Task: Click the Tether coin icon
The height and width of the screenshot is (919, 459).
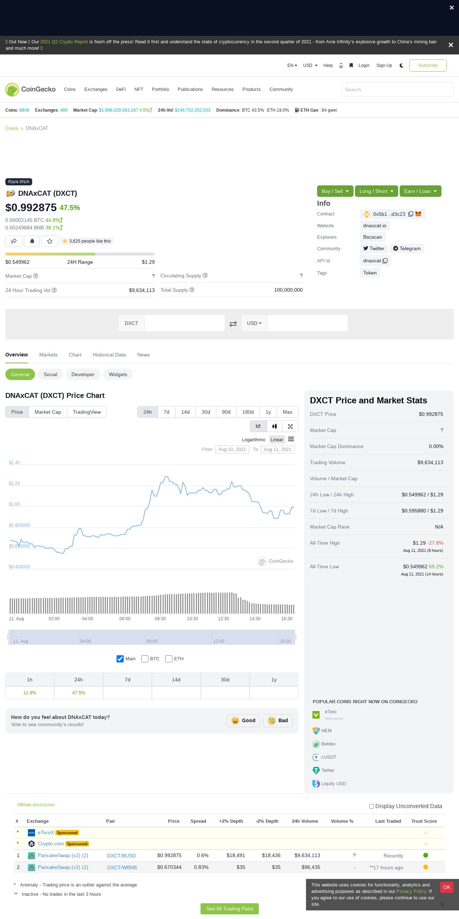Action: tap(316, 770)
